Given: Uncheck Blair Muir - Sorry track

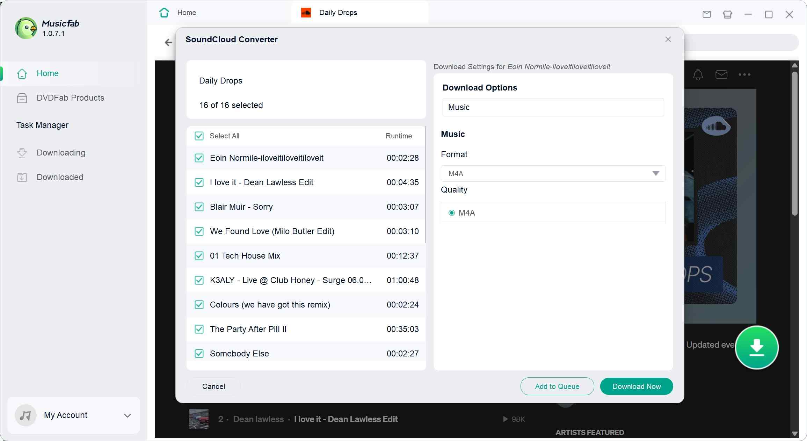Looking at the screenshot, I should [199, 207].
